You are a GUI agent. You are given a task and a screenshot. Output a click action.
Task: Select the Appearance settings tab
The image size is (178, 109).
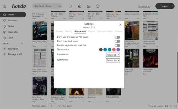(x=80, y=31)
